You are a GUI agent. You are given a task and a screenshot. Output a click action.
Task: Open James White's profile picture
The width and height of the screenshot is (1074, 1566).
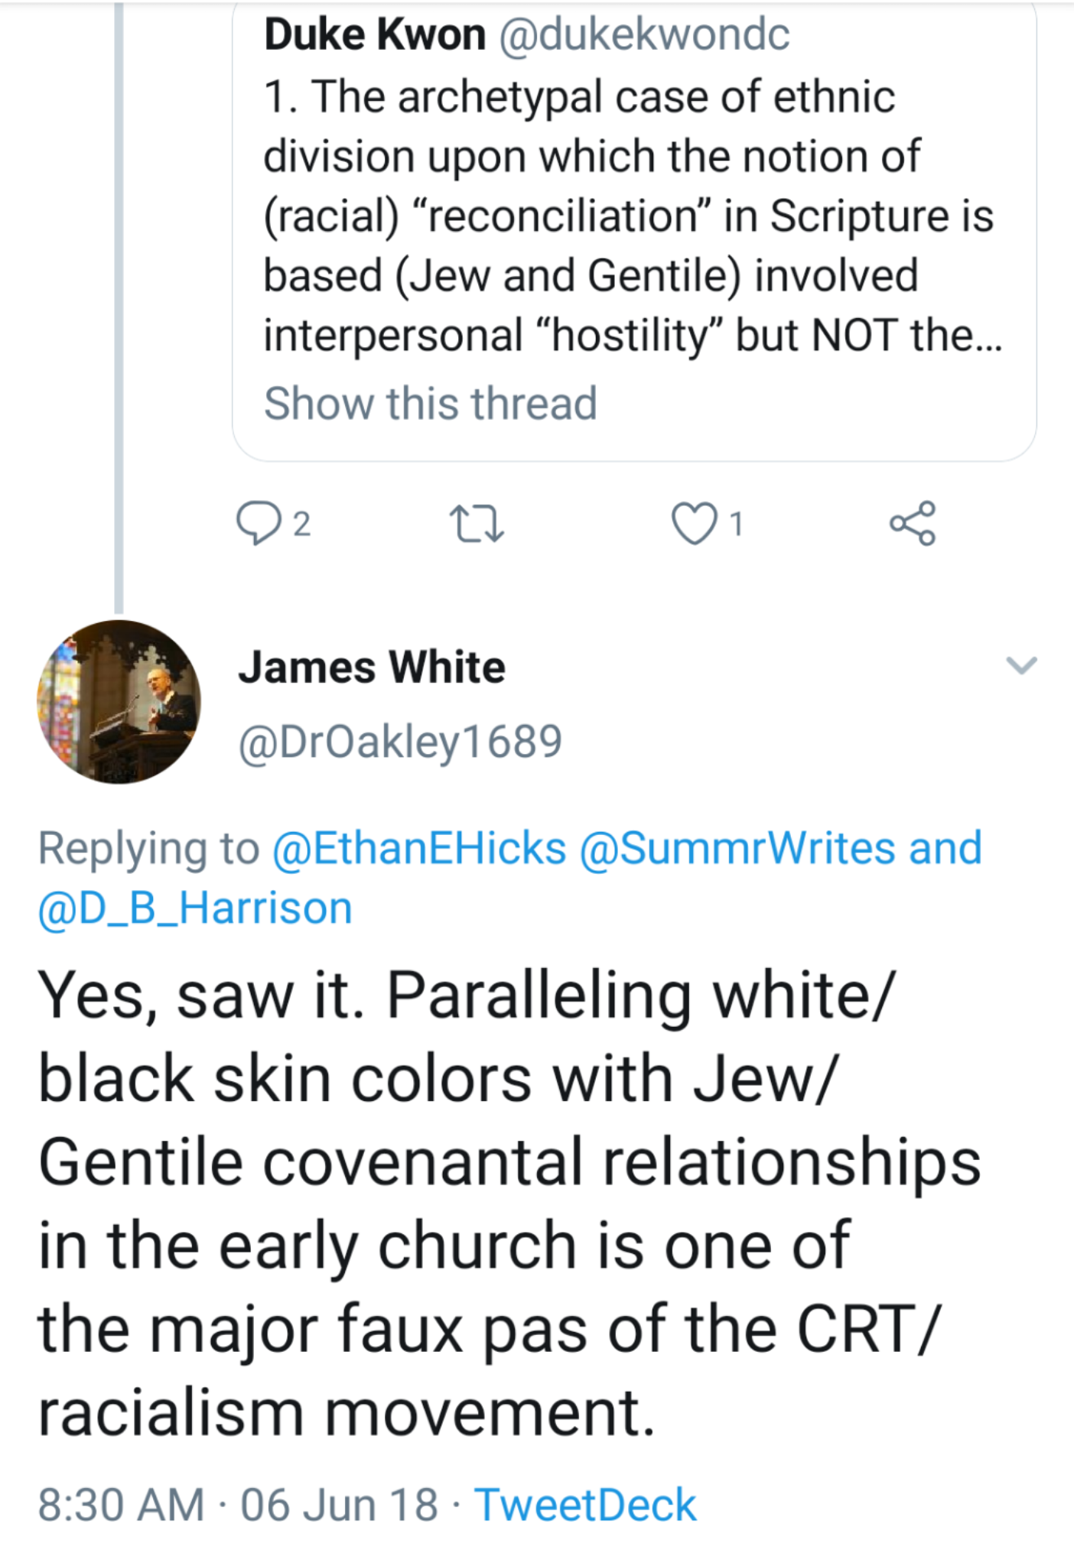coord(119,701)
